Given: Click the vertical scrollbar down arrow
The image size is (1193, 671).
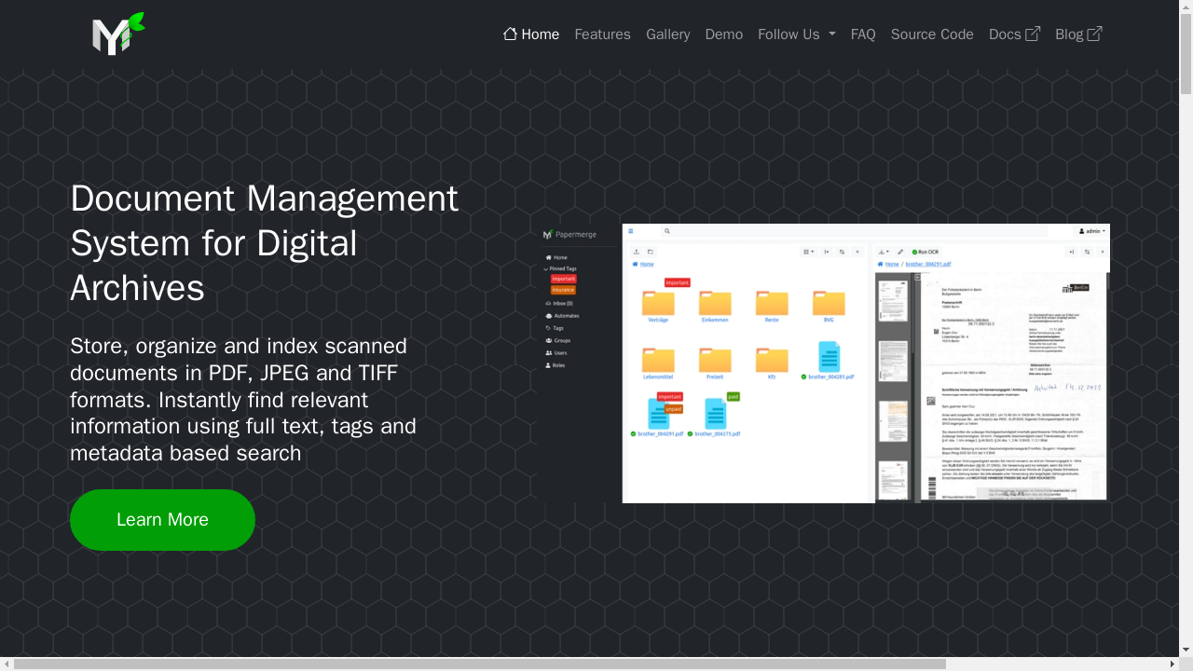Looking at the screenshot, I should [1186, 650].
